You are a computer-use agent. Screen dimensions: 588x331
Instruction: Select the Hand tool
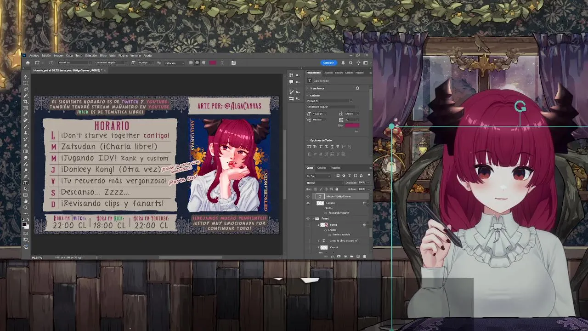(26, 201)
